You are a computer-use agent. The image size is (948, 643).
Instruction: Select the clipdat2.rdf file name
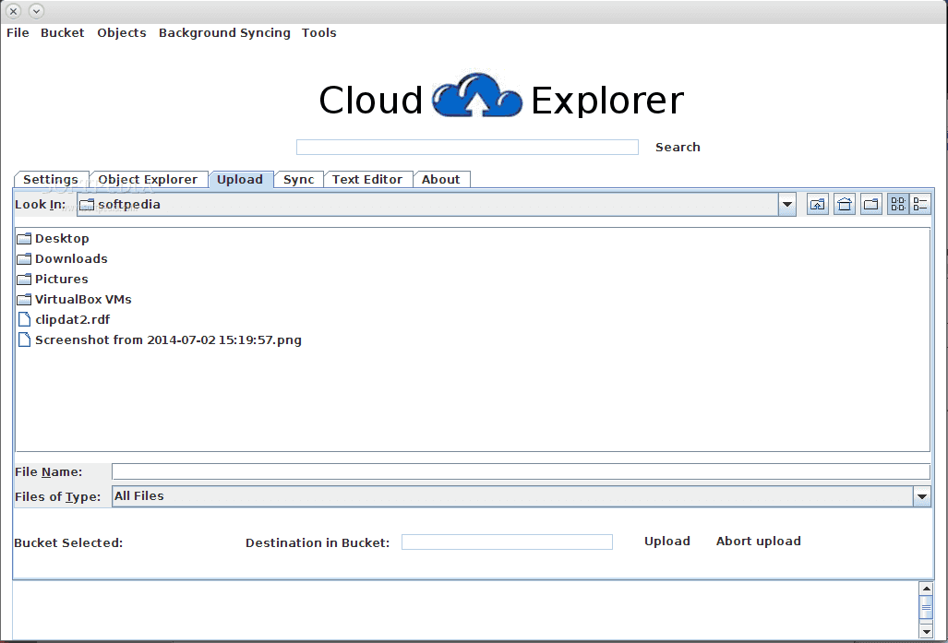pos(73,320)
